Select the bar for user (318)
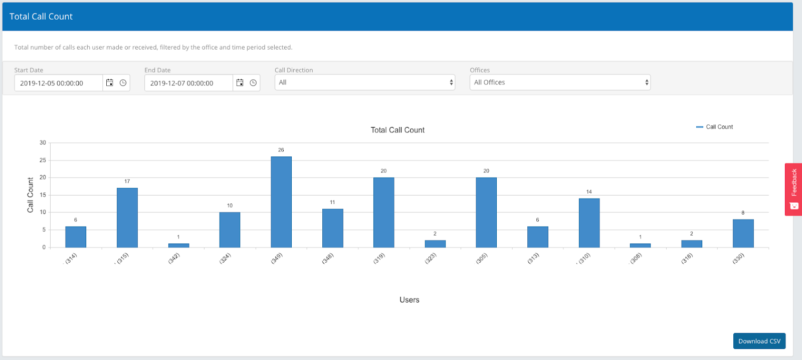This screenshot has height=360, width=802. [x=692, y=244]
